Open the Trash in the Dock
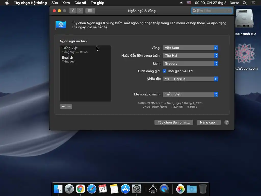261x196 pixels. tap(203, 189)
